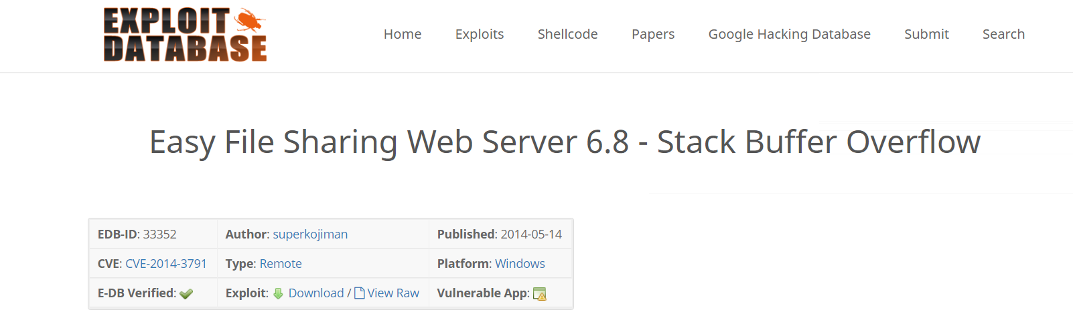Click the E-DB Verified label
The image size is (1073, 312).
(x=137, y=293)
